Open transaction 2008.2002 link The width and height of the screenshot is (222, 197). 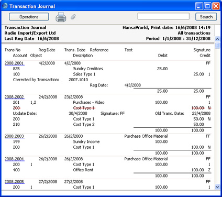point(14,97)
